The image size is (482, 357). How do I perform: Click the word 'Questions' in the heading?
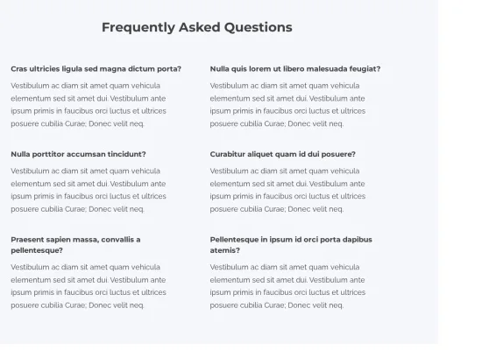259,28
